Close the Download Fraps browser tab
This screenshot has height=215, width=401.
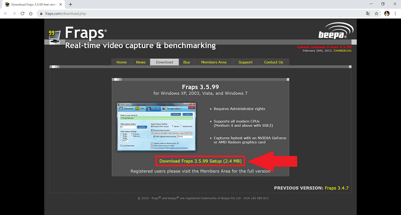click(61, 4)
